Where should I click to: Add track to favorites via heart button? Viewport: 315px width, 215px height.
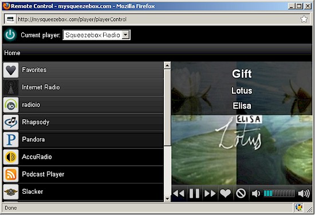[226, 193]
